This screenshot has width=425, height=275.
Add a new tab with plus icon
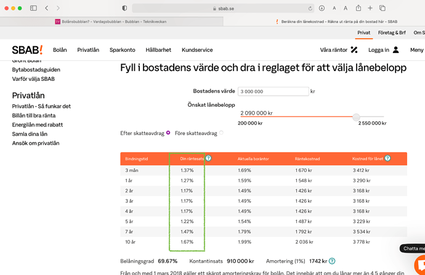tap(370, 8)
